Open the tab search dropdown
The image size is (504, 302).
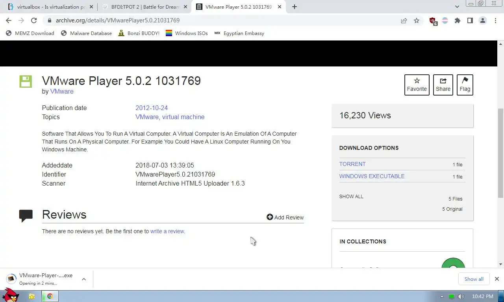(457, 7)
